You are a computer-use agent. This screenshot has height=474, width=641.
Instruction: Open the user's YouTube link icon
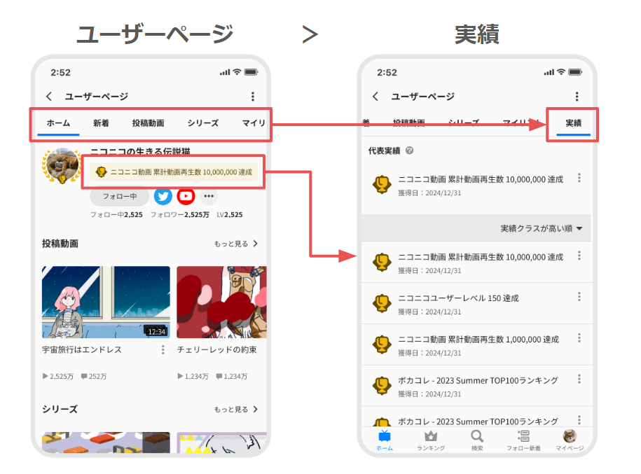point(186,197)
